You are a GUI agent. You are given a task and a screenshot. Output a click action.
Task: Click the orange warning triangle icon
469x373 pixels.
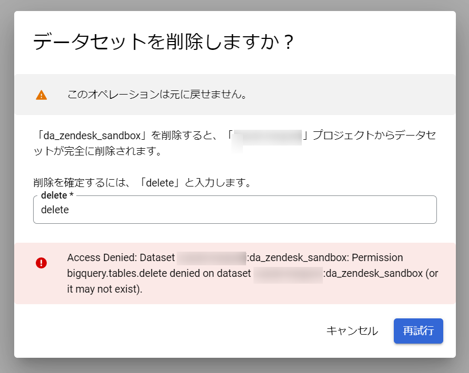pos(42,95)
